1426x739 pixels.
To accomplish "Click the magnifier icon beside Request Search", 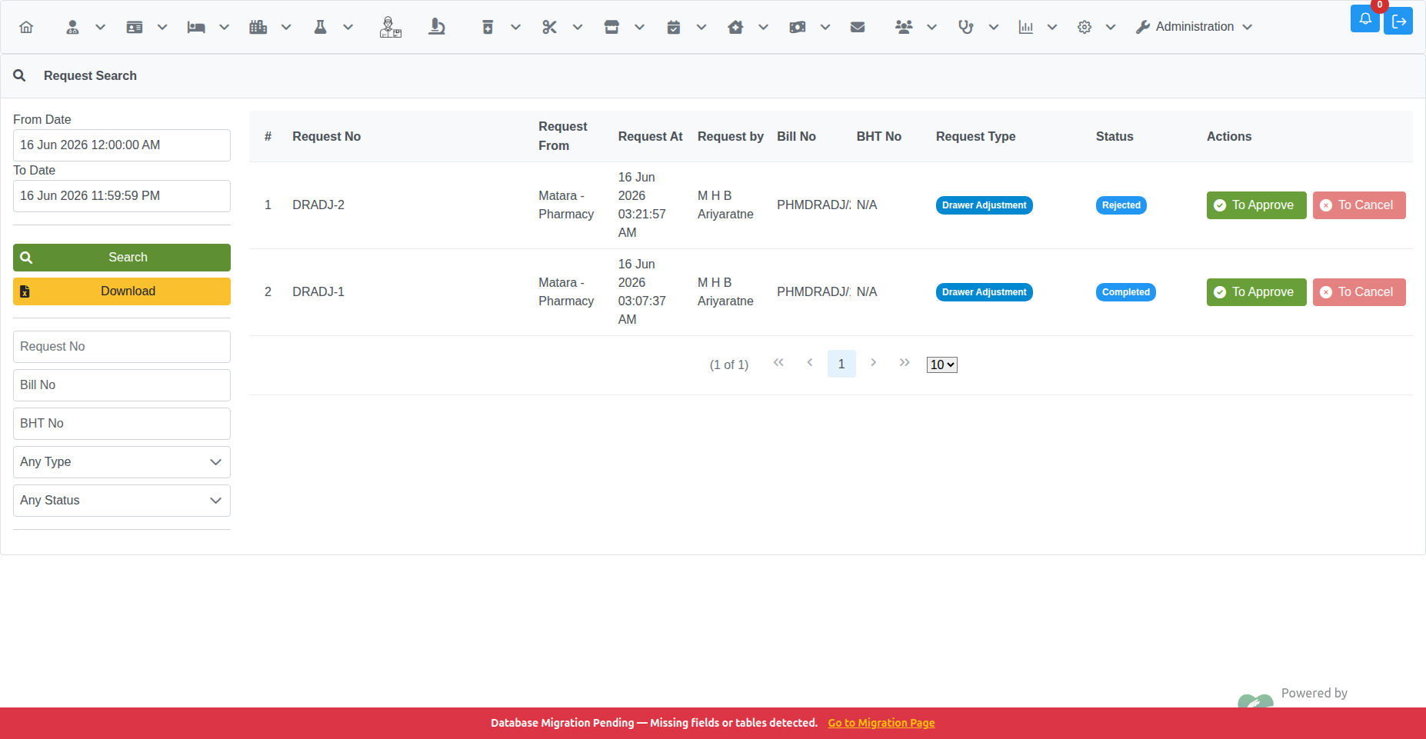I will coord(20,75).
